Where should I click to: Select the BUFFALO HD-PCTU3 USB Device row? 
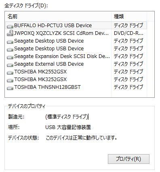tap(76, 26)
